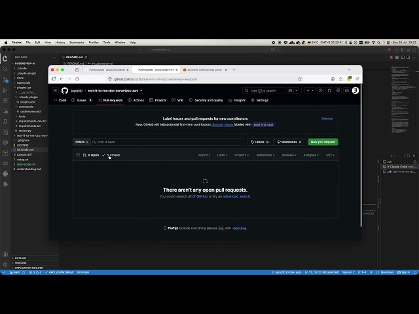The width and height of the screenshot is (419, 314).
Task: Open Label filter dropdown
Action: click(223, 155)
